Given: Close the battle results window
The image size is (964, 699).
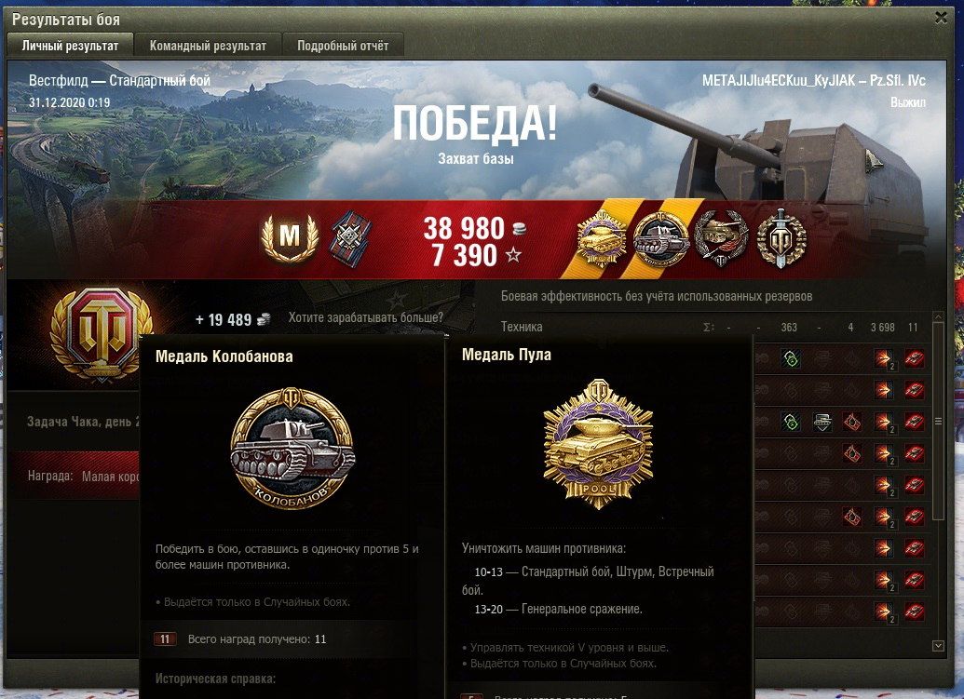Looking at the screenshot, I should (x=941, y=18).
